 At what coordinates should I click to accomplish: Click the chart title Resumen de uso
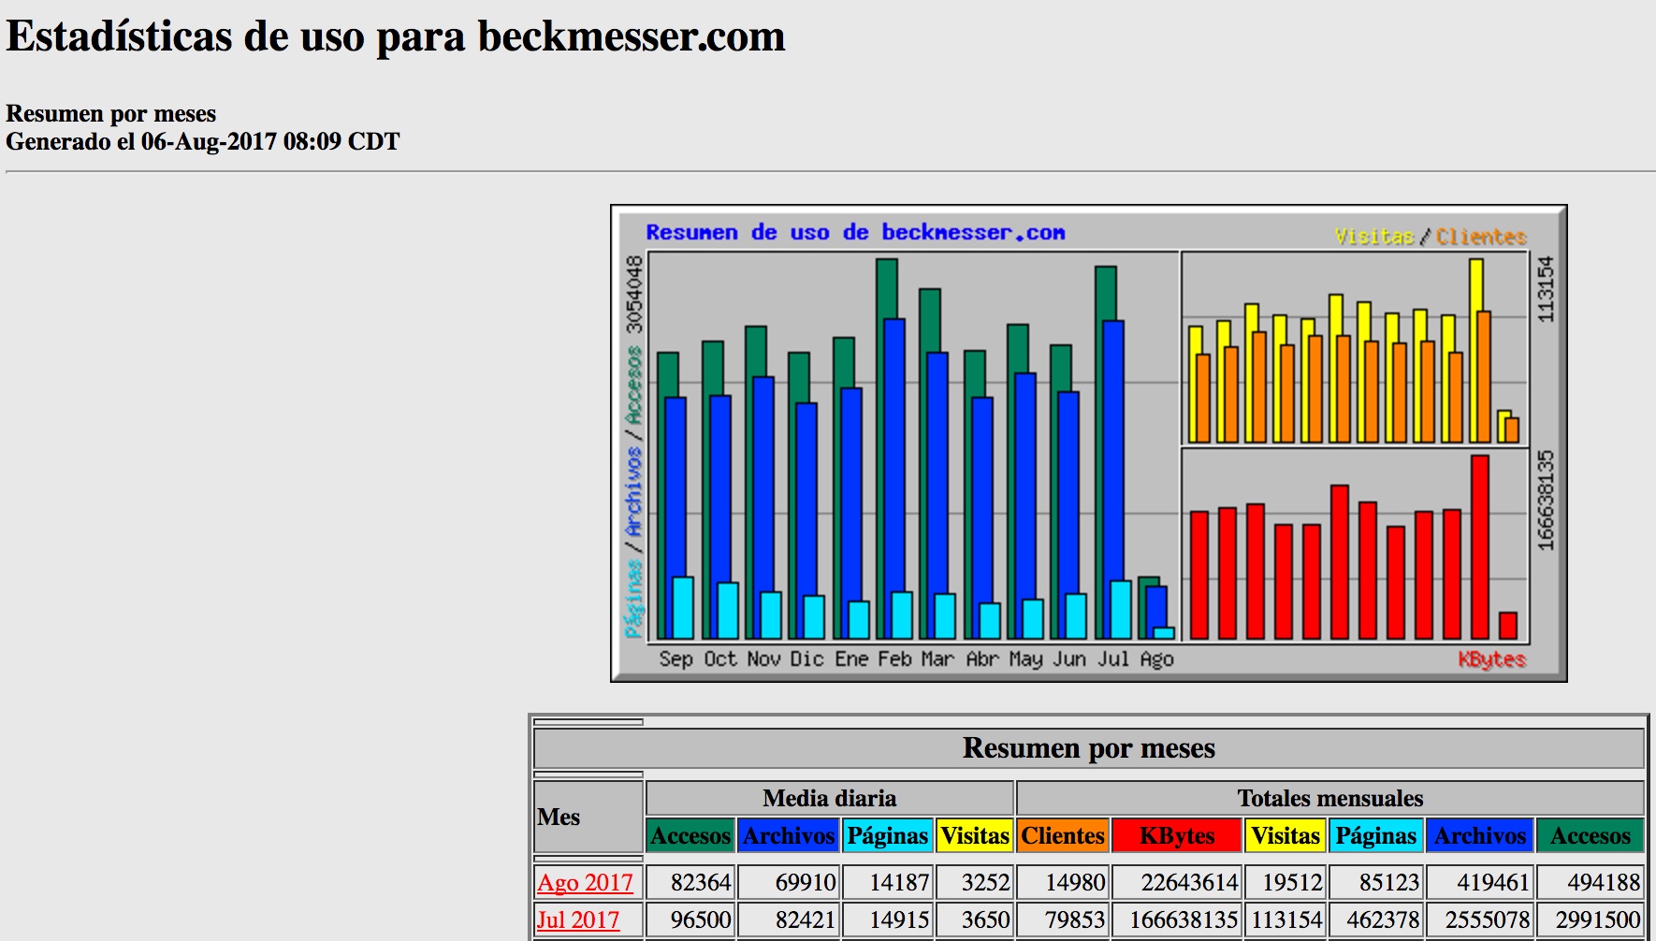click(x=855, y=232)
